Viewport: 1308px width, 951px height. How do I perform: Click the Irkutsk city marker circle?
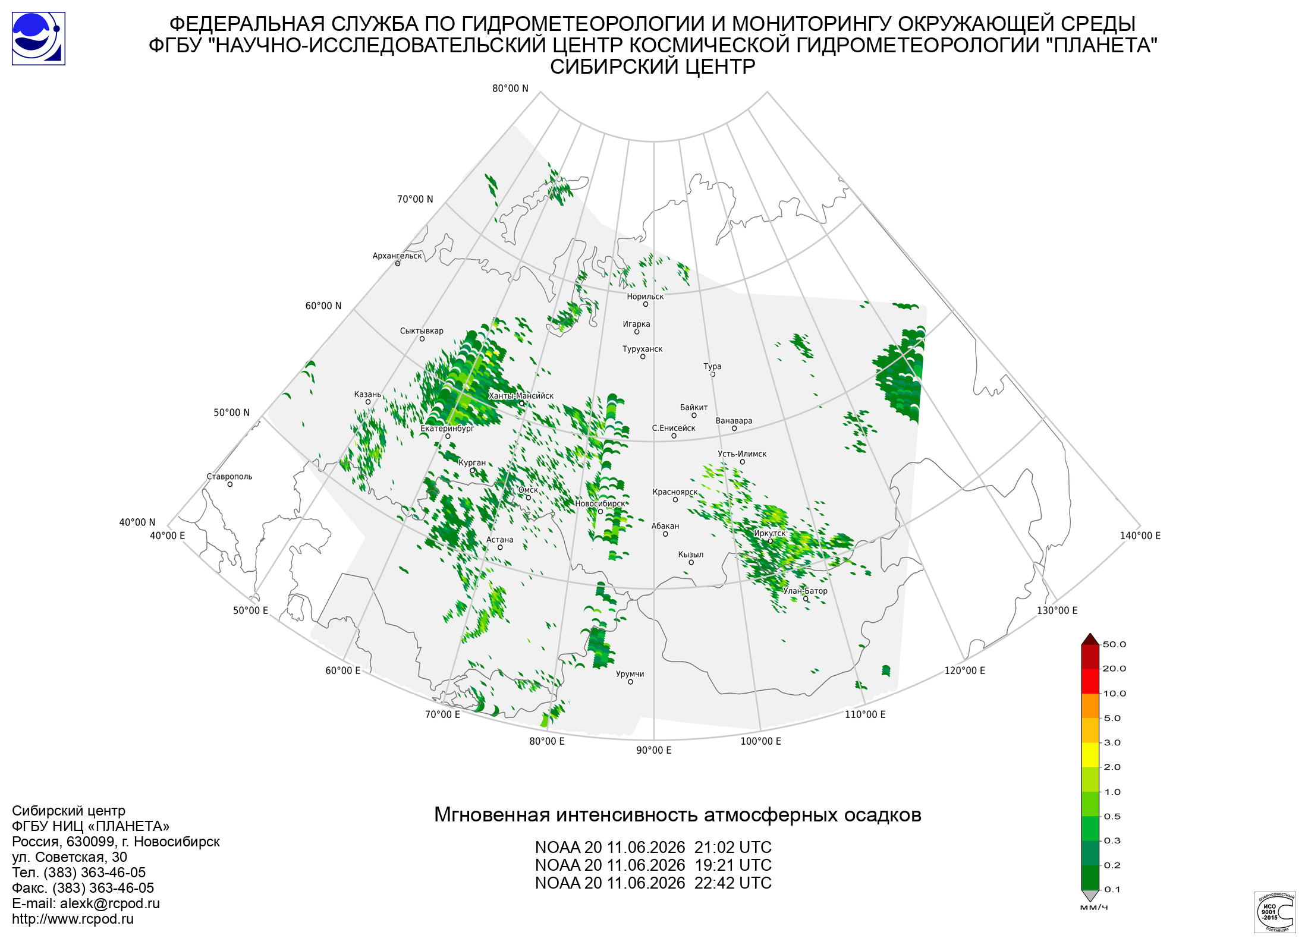click(x=771, y=541)
